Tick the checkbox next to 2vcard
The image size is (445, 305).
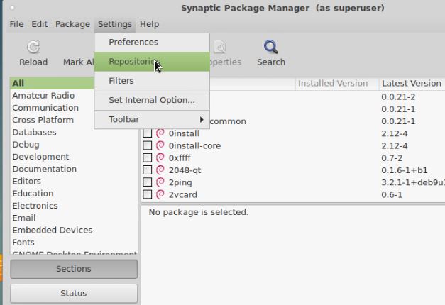147,194
